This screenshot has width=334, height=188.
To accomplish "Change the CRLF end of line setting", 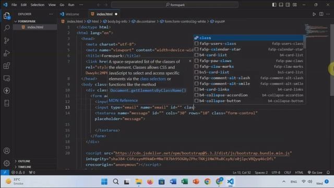I will (288, 172).
